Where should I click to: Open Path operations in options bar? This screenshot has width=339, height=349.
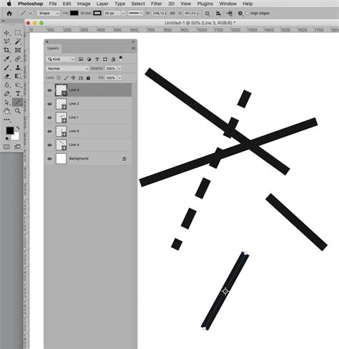click(207, 14)
